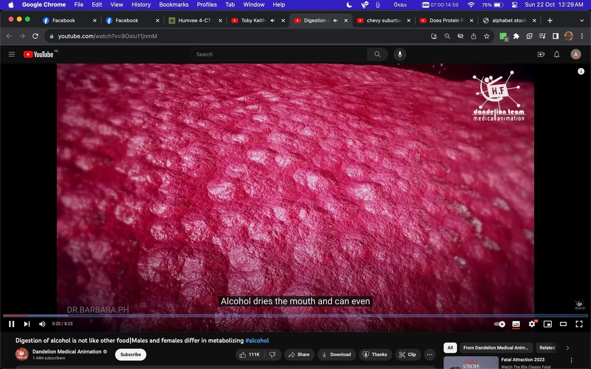Enter fullscreen mode
This screenshot has width=591, height=369.
pyautogui.click(x=579, y=324)
